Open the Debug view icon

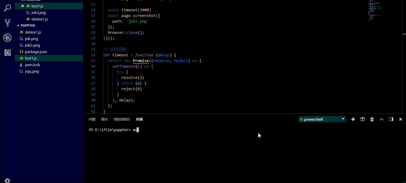point(7,38)
